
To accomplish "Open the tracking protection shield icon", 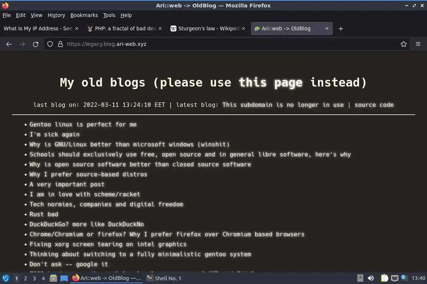I will pyautogui.click(x=50, y=44).
